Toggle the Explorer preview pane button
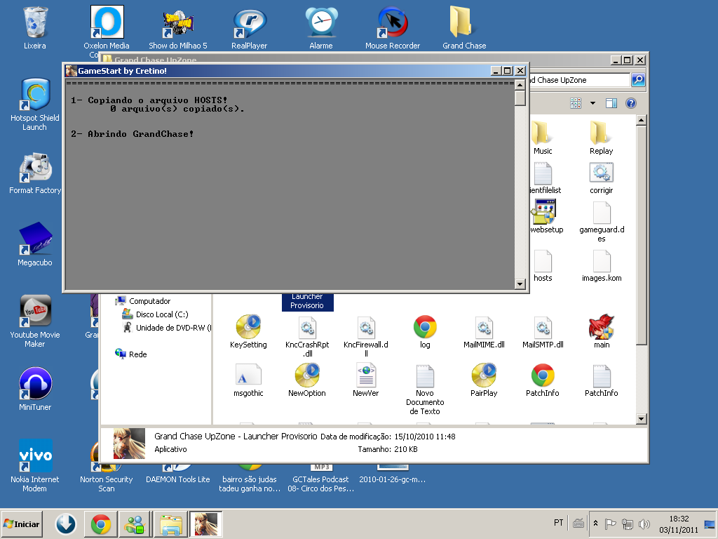Screen dimensions: 718x539 coord(611,103)
